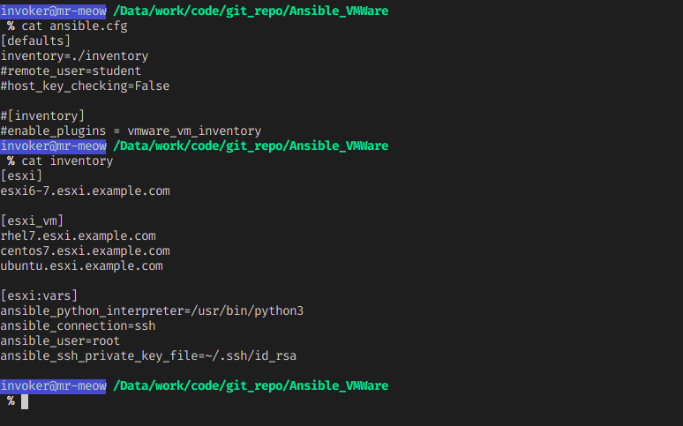Click the '#host_key_checking=False' line

click(85, 86)
